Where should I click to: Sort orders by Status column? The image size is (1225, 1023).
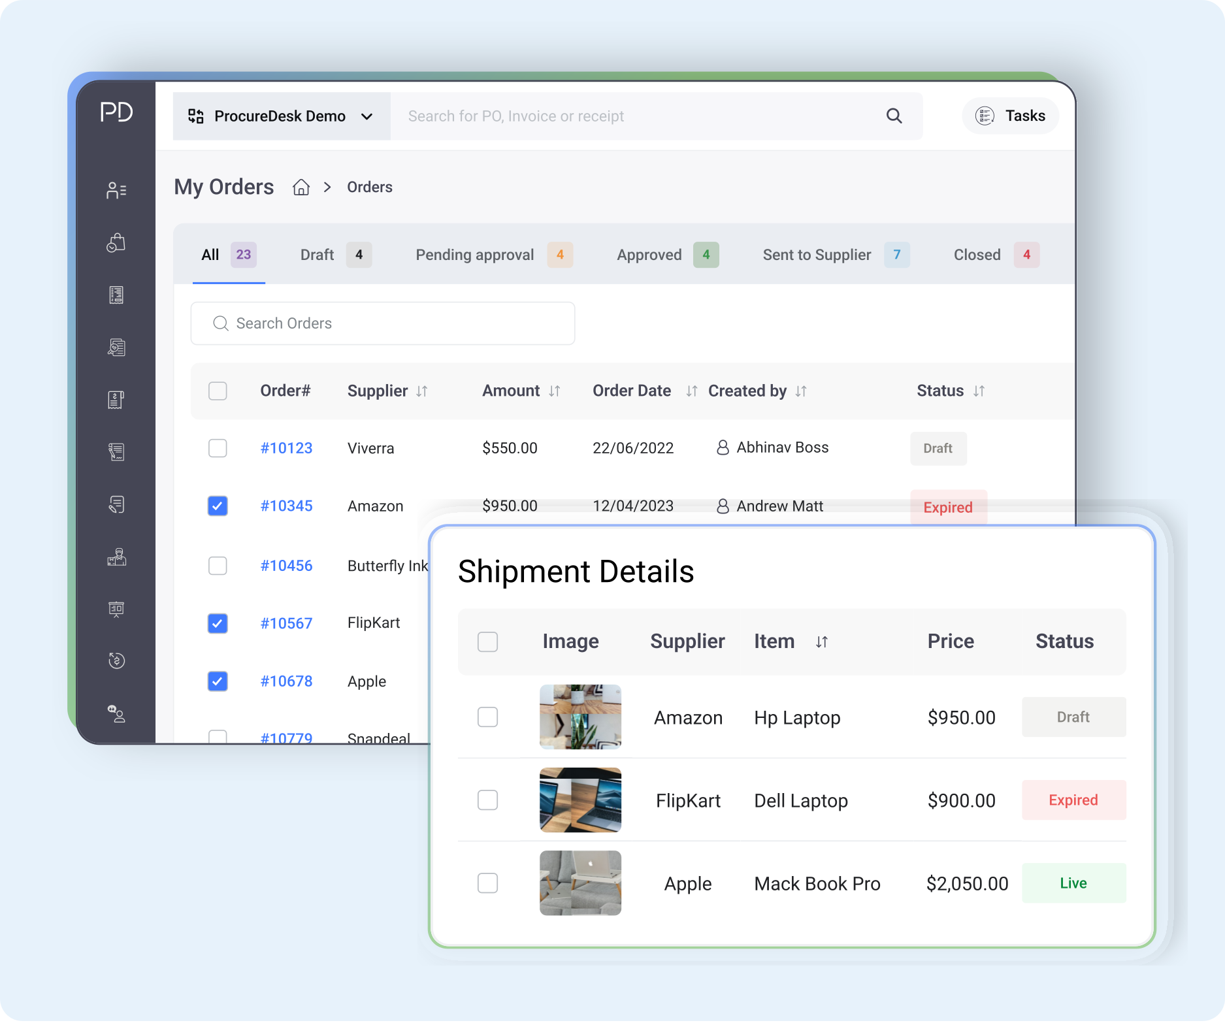pos(979,391)
